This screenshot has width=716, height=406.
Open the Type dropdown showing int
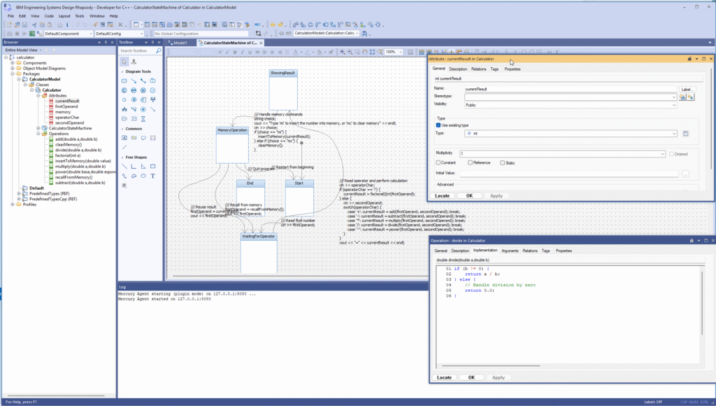(x=674, y=134)
